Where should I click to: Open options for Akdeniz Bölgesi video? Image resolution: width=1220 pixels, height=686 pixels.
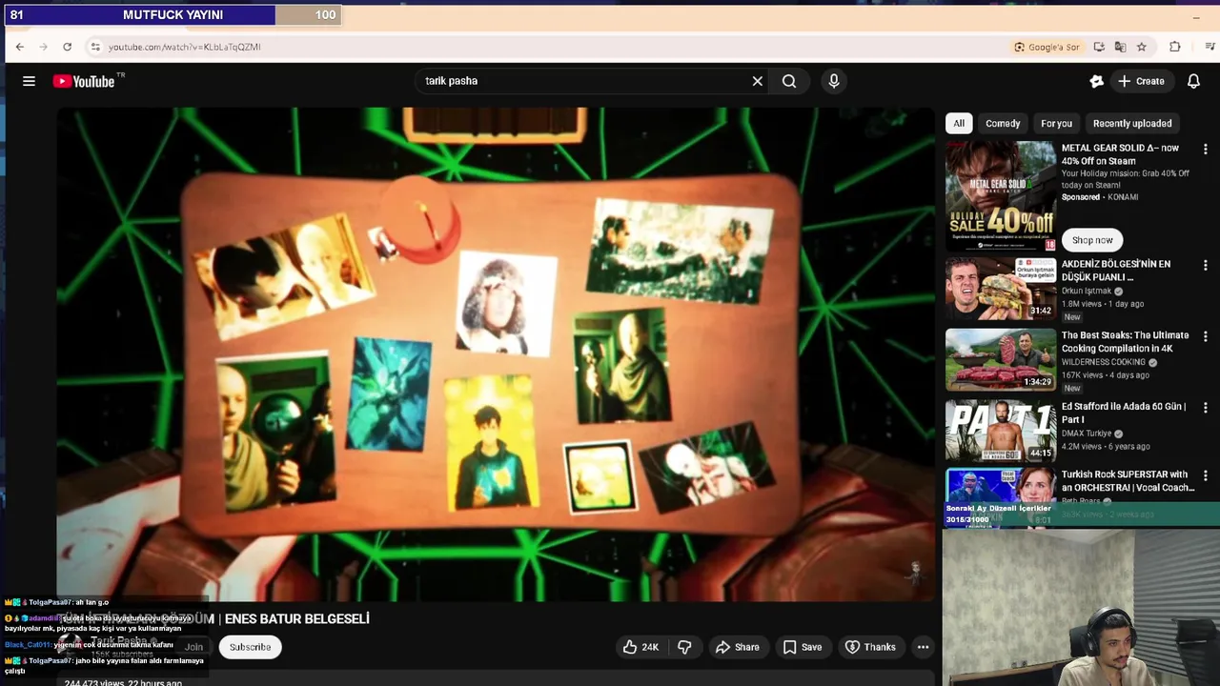1206,266
